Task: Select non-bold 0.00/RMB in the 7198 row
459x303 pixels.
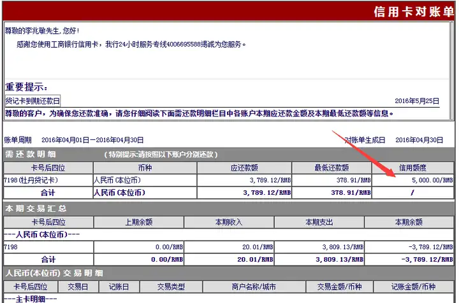Action: [169, 247]
